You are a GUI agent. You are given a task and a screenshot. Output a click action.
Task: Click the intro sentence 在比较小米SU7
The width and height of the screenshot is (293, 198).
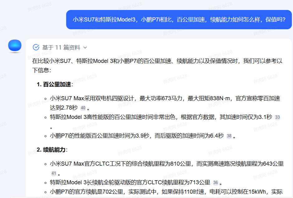click(x=51, y=61)
